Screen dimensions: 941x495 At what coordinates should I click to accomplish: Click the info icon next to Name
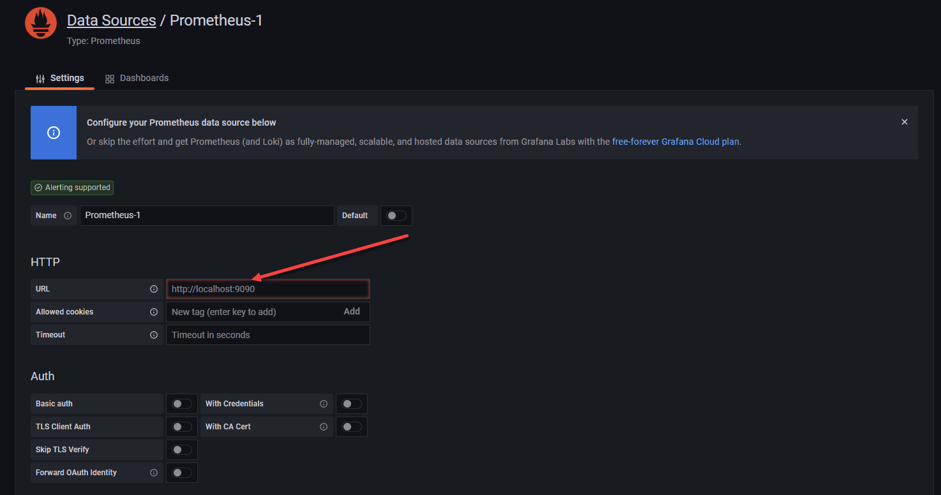pyautogui.click(x=68, y=216)
